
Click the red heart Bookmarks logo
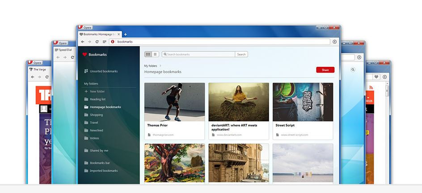click(x=84, y=54)
